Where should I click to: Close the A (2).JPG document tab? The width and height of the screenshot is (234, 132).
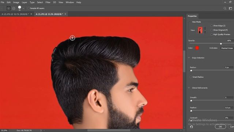(31, 14)
